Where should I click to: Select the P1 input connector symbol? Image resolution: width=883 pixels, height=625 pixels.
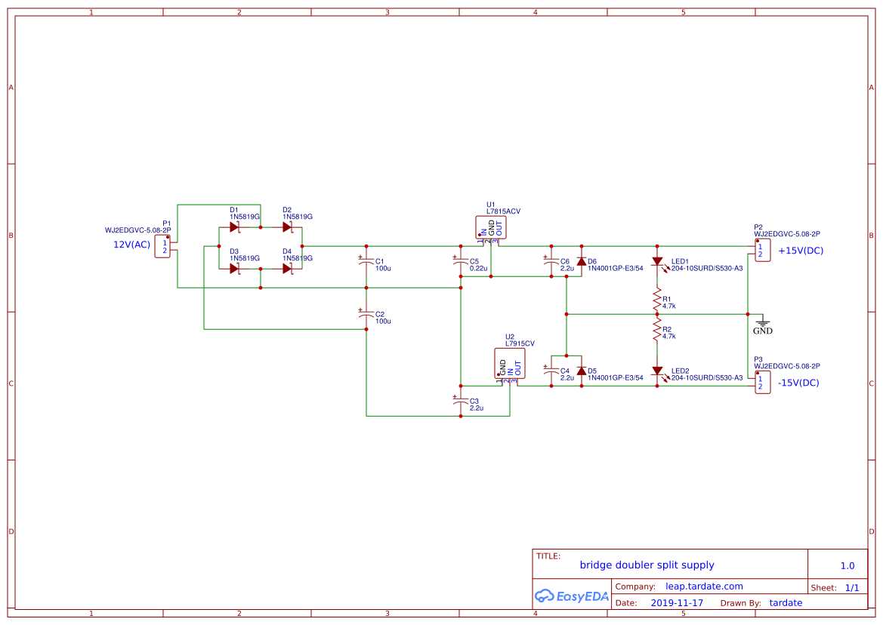(162, 246)
